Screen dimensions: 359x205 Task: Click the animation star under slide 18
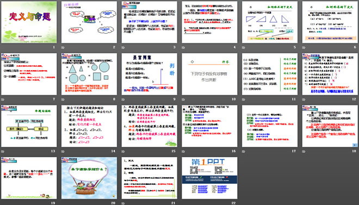[304, 151]
